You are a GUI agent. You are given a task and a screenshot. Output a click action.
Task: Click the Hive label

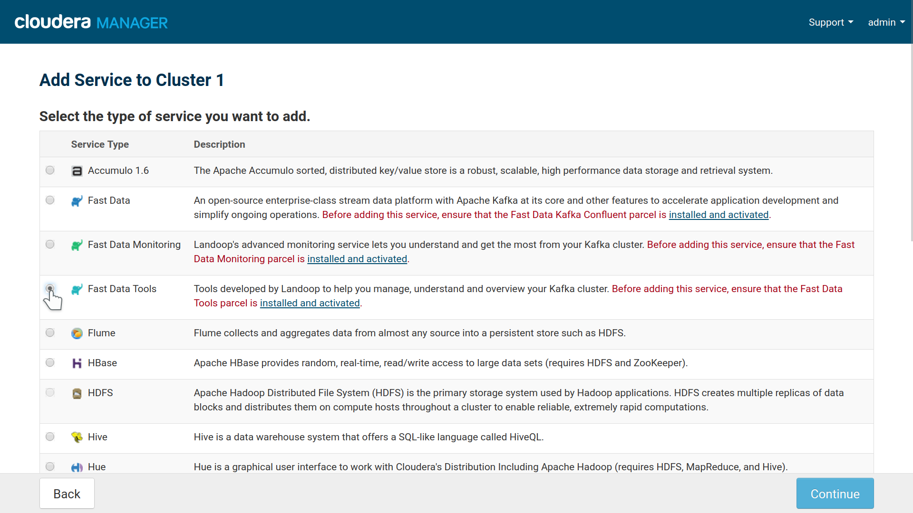tap(97, 437)
